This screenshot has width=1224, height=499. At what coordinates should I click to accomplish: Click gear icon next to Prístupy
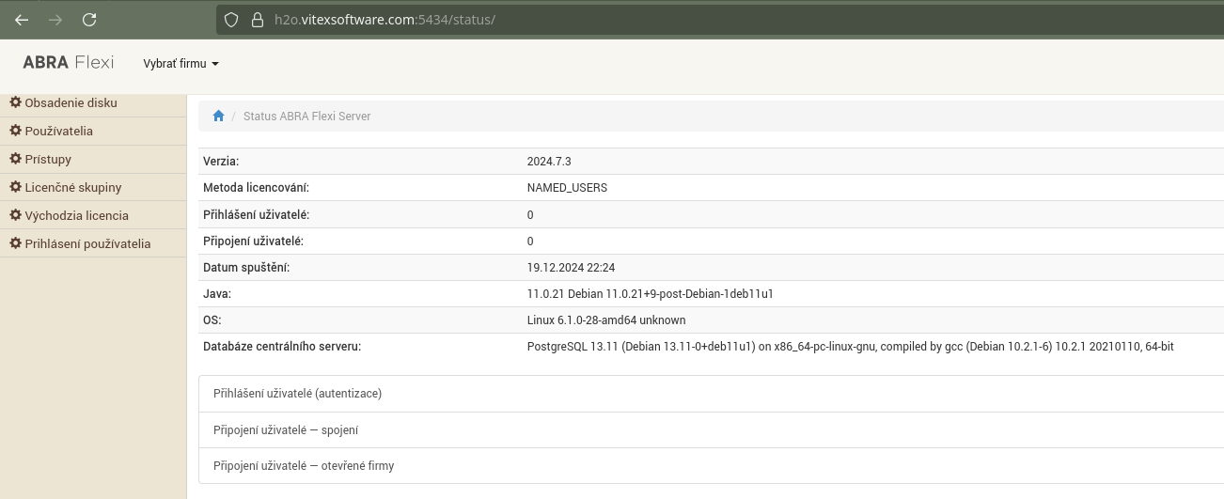pyautogui.click(x=15, y=159)
